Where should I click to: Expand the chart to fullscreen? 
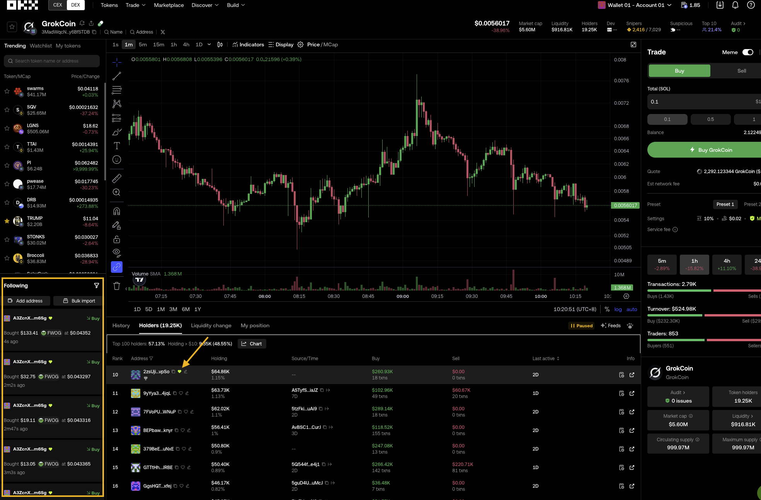633,45
